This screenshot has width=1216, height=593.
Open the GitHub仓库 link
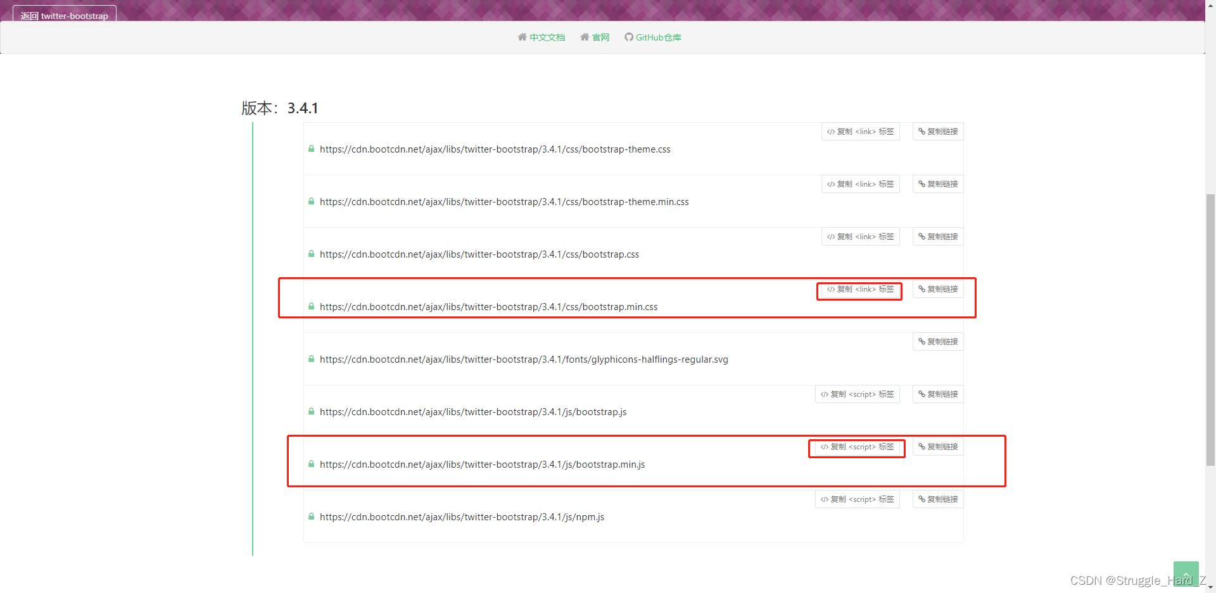click(658, 37)
